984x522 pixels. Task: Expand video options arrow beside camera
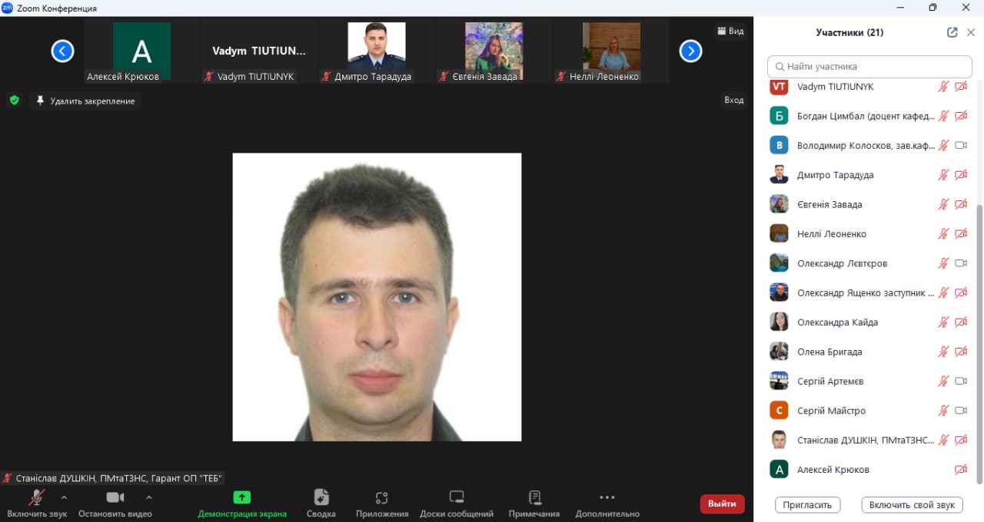click(149, 497)
